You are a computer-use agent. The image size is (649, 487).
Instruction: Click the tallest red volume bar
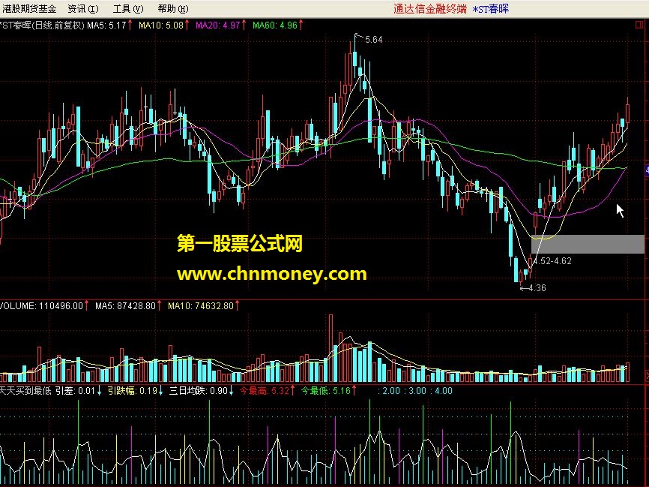click(x=330, y=348)
